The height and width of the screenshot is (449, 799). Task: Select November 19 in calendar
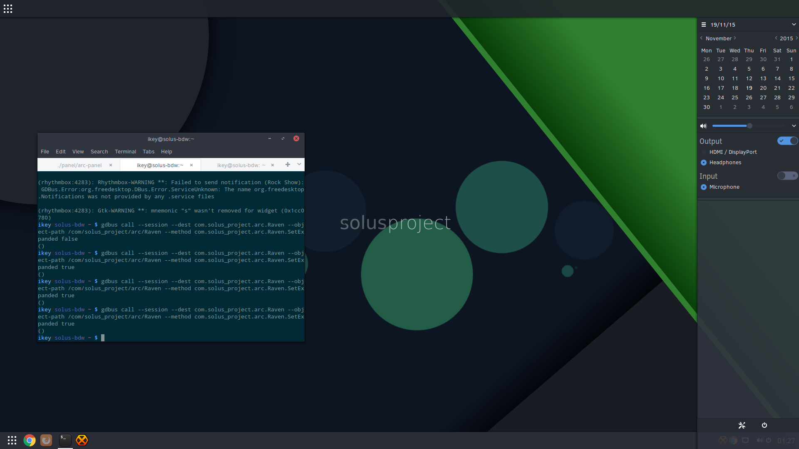pos(749,88)
